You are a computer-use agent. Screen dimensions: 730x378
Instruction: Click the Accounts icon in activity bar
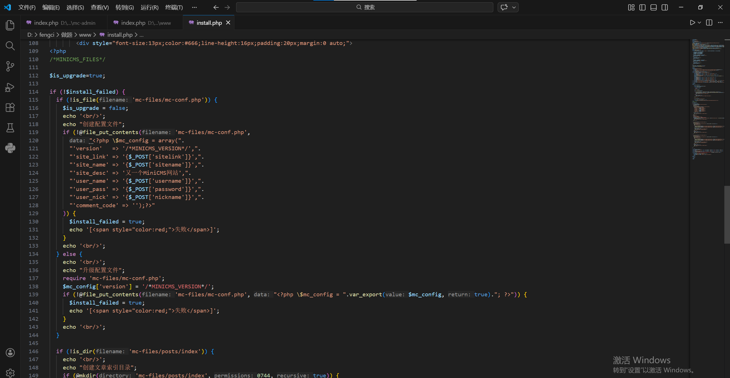tap(10, 353)
